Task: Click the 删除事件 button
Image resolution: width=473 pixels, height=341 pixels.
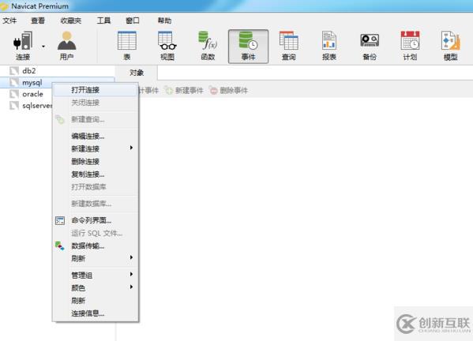Action: click(x=228, y=90)
